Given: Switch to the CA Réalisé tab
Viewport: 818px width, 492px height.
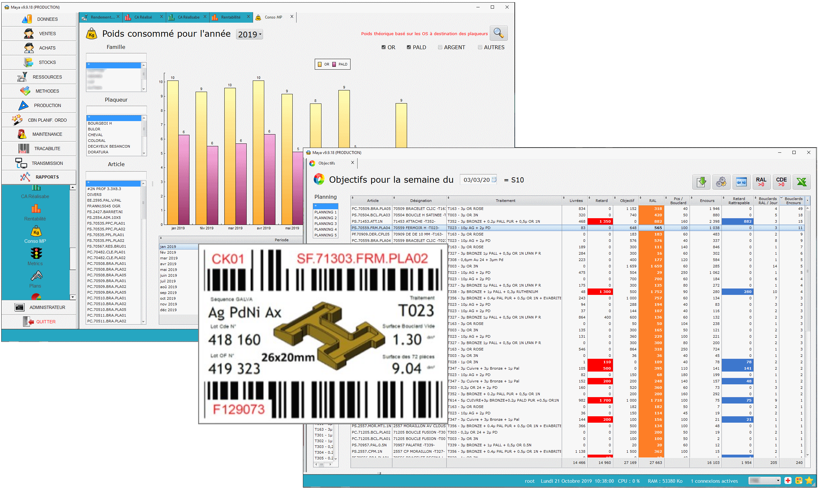Looking at the screenshot, I should pos(143,17).
